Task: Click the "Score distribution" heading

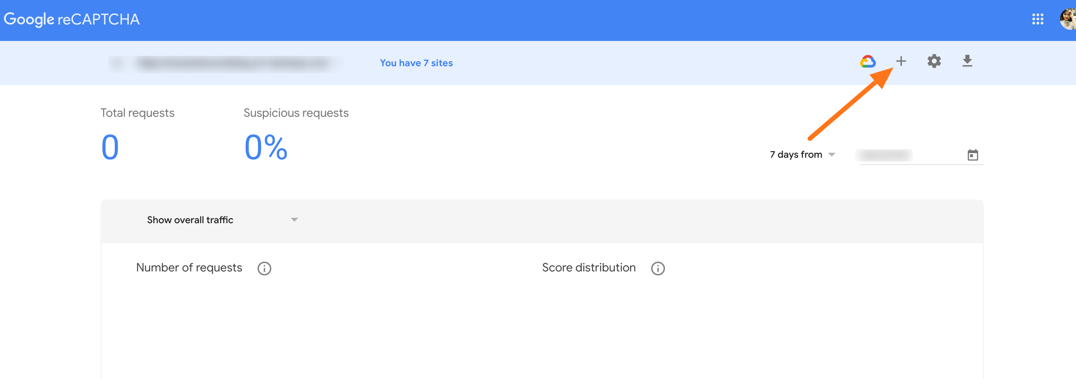Action: 589,268
